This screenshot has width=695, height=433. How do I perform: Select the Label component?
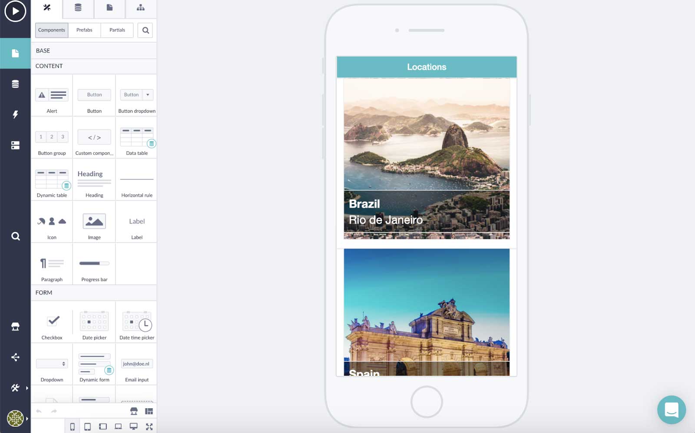[136, 222]
